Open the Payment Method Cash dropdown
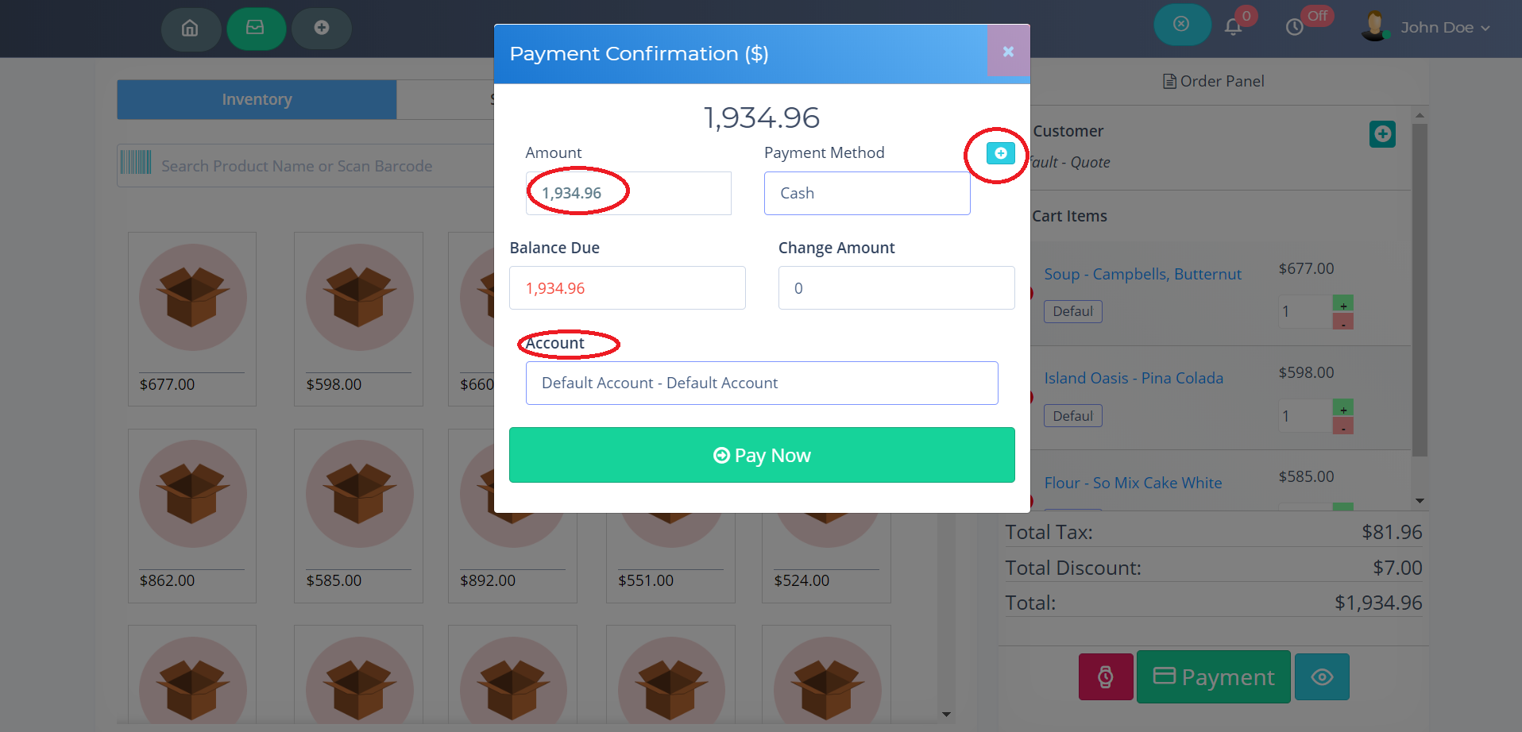 pyautogui.click(x=867, y=194)
